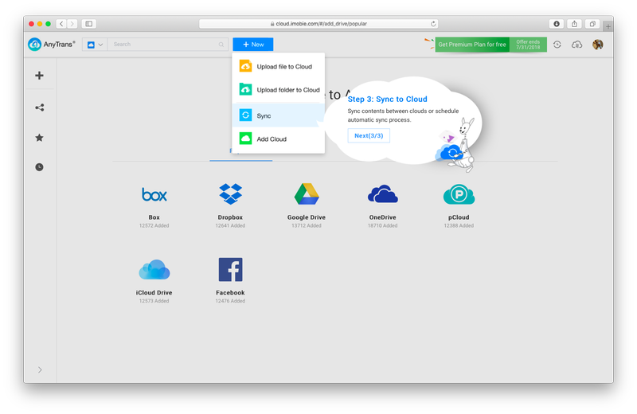
Task: Click the Upload file orange icon
Action: 245,66
